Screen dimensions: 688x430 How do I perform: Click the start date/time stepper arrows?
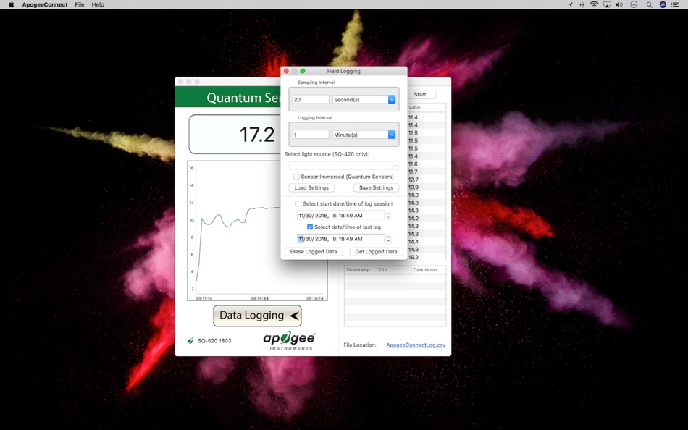click(x=388, y=216)
